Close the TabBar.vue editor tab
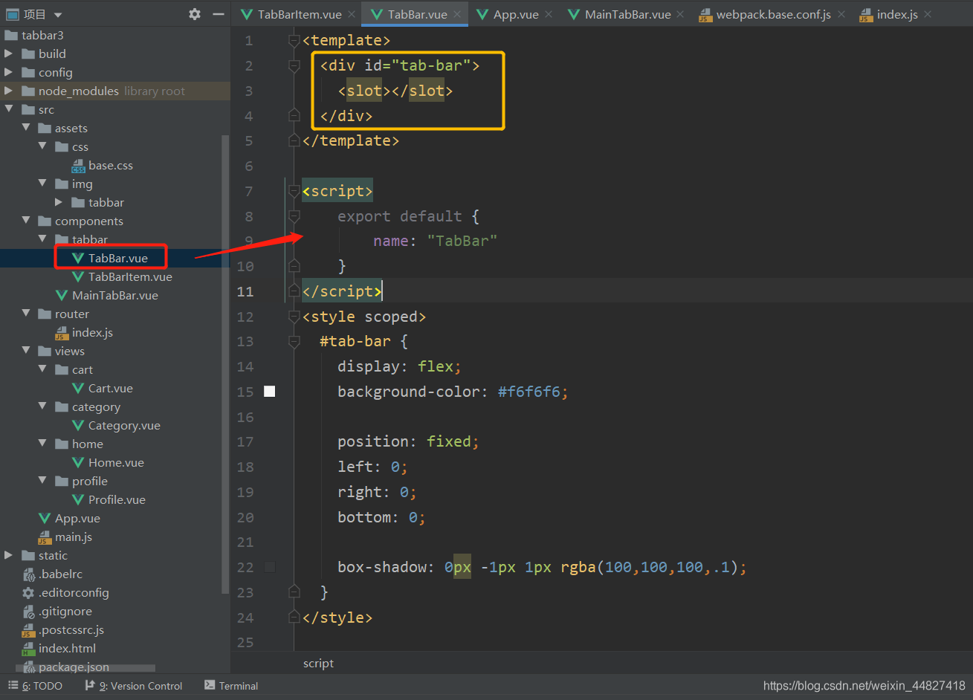The image size is (973, 700). (x=457, y=14)
